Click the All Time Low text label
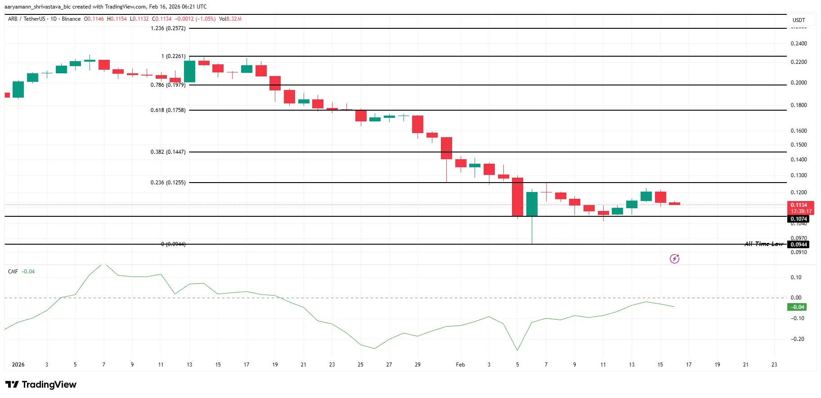821x398 pixels. [x=763, y=244]
